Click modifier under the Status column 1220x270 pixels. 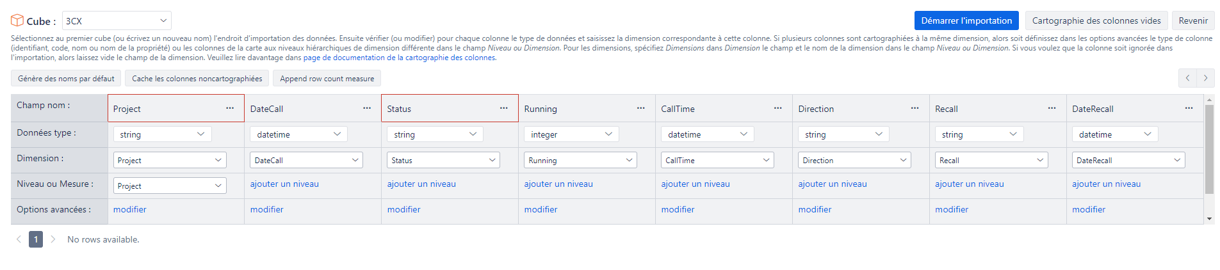pos(404,209)
